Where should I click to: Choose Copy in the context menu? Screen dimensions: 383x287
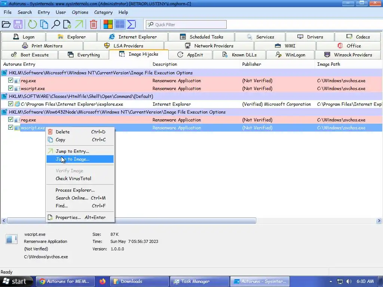80,140
